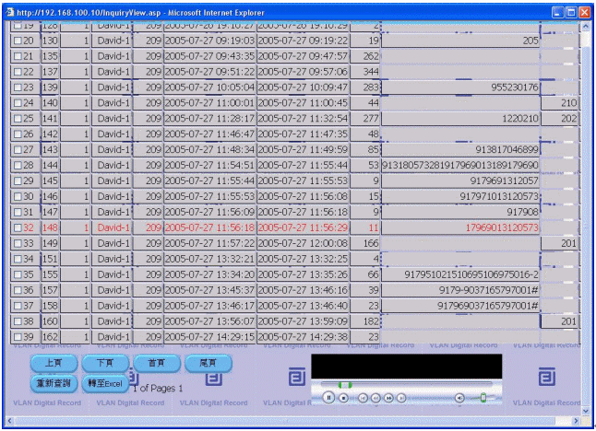The width and height of the screenshot is (596, 431).
Task: Jump to last page with 尾頁 button
Action: [x=209, y=364]
